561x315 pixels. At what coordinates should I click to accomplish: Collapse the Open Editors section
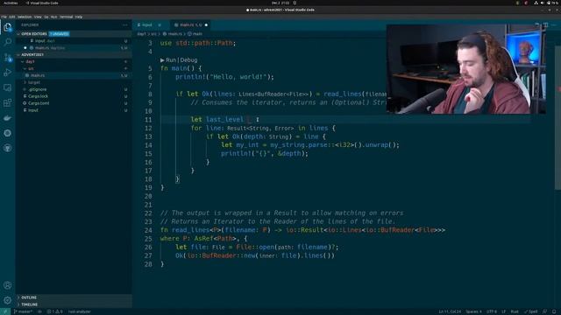tap(74, 34)
